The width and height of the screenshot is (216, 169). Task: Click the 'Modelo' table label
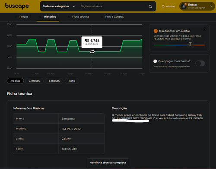pyautogui.click(x=21, y=128)
